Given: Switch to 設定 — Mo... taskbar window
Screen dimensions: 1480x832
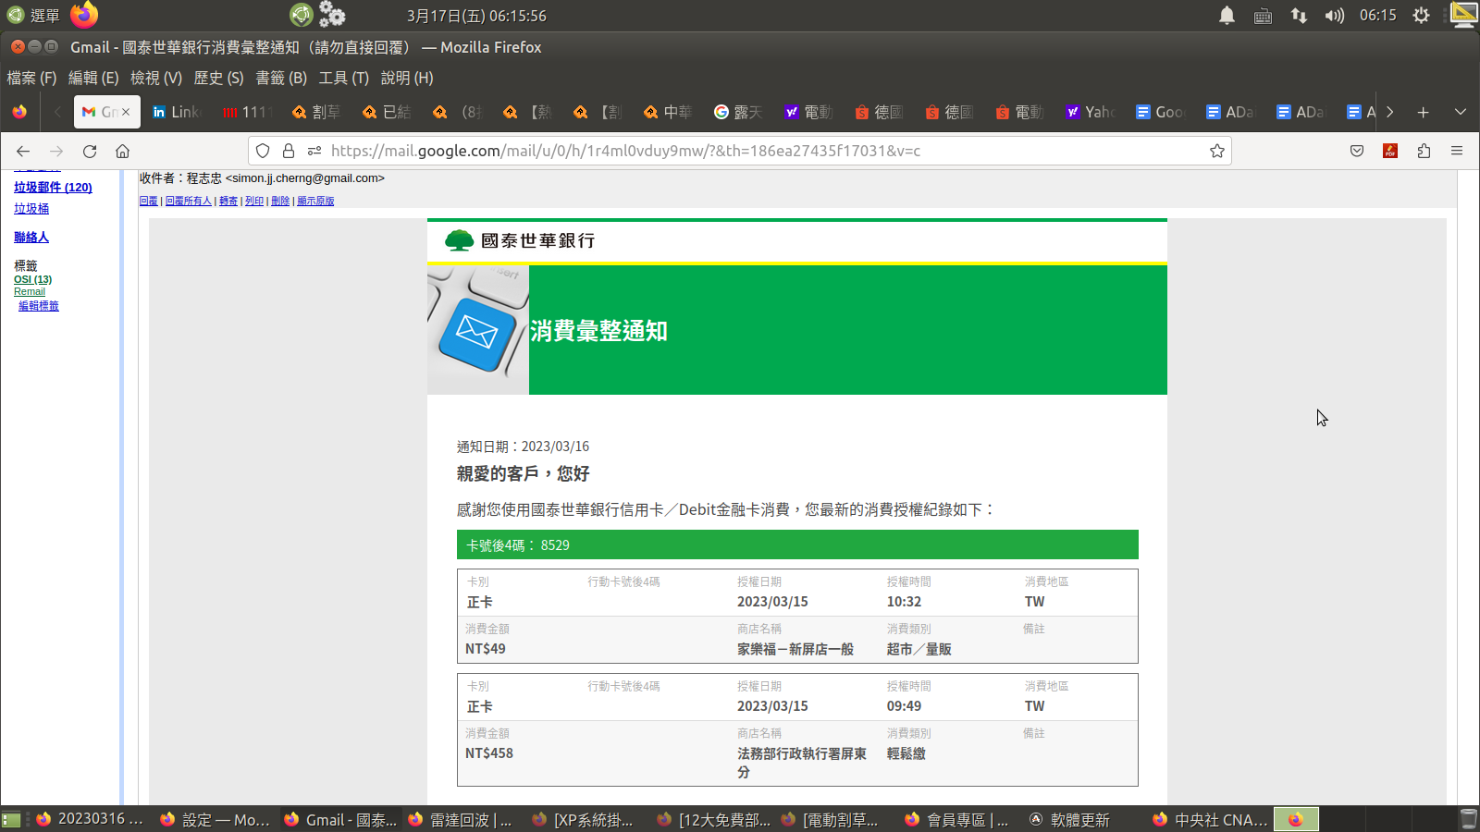Looking at the screenshot, I should click(x=216, y=819).
